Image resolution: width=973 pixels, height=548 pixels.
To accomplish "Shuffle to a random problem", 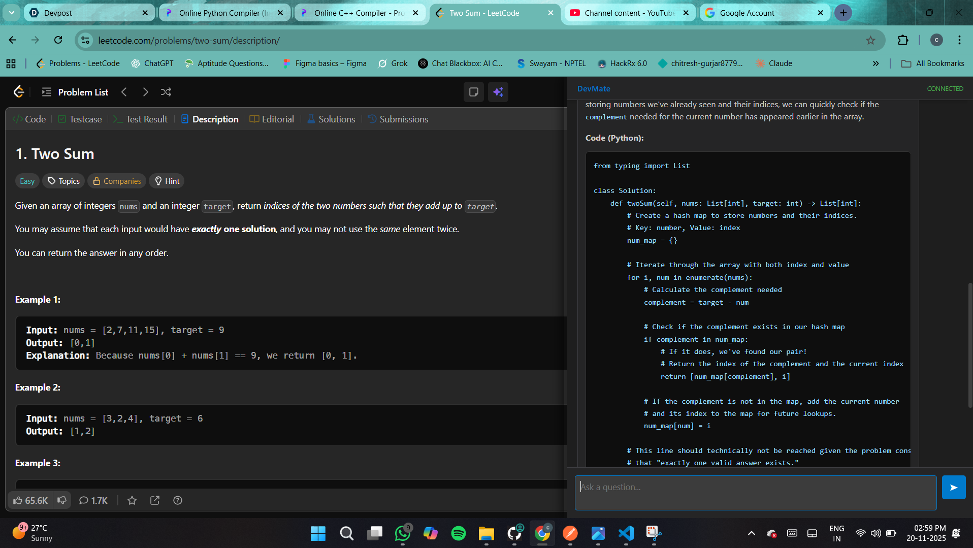I will pyautogui.click(x=166, y=92).
